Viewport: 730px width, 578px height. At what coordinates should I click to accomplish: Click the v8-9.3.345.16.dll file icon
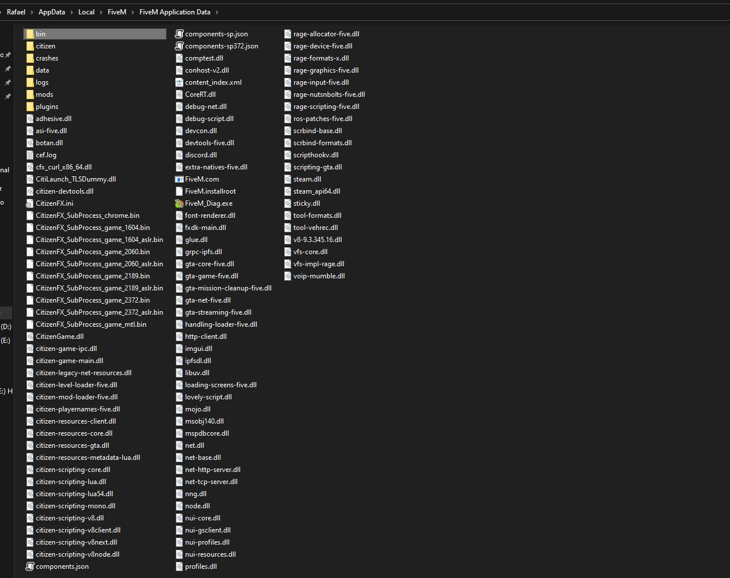pyautogui.click(x=287, y=239)
